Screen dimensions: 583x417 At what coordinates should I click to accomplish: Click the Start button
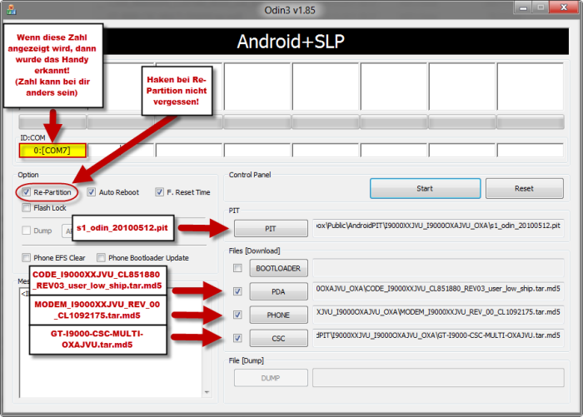[x=425, y=188]
